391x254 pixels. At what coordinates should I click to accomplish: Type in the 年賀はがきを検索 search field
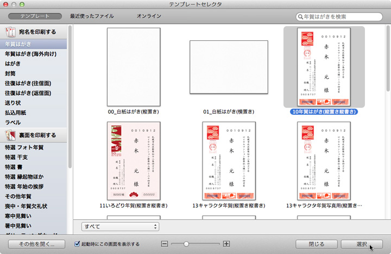342,17
